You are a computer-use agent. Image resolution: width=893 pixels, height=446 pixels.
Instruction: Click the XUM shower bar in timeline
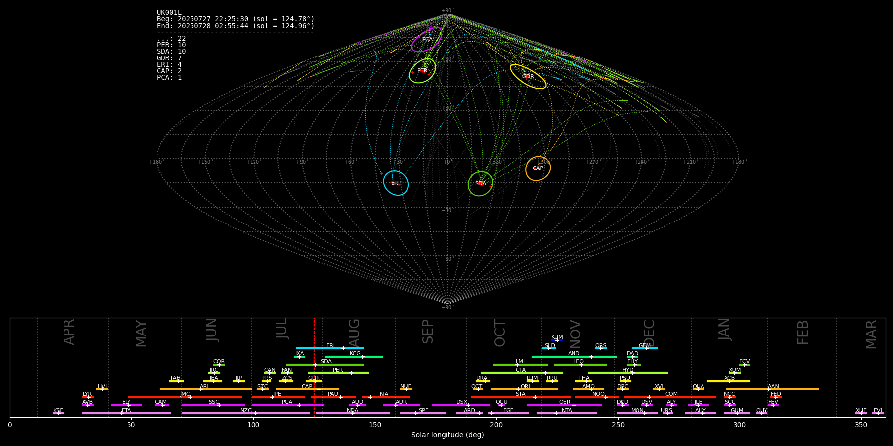click(735, 373)
